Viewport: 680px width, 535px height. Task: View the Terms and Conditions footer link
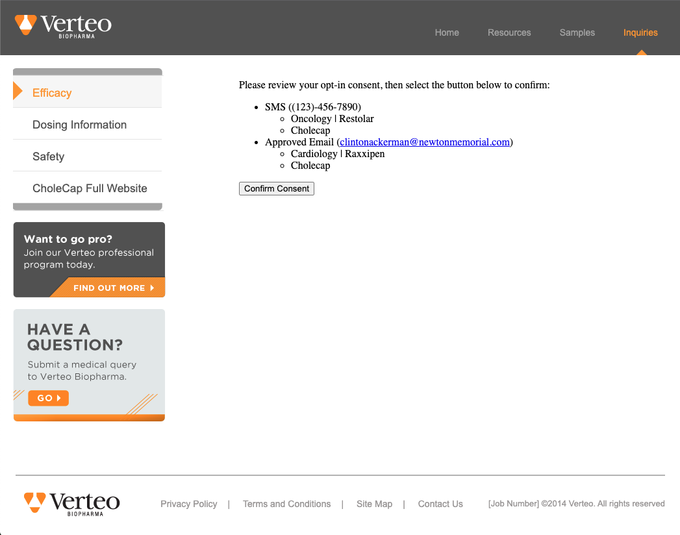click(x=286, y=504)
